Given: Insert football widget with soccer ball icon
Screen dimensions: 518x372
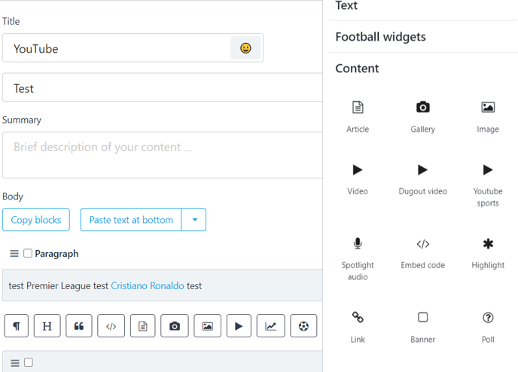Looking at the screenshot, I should pos(303,326).
